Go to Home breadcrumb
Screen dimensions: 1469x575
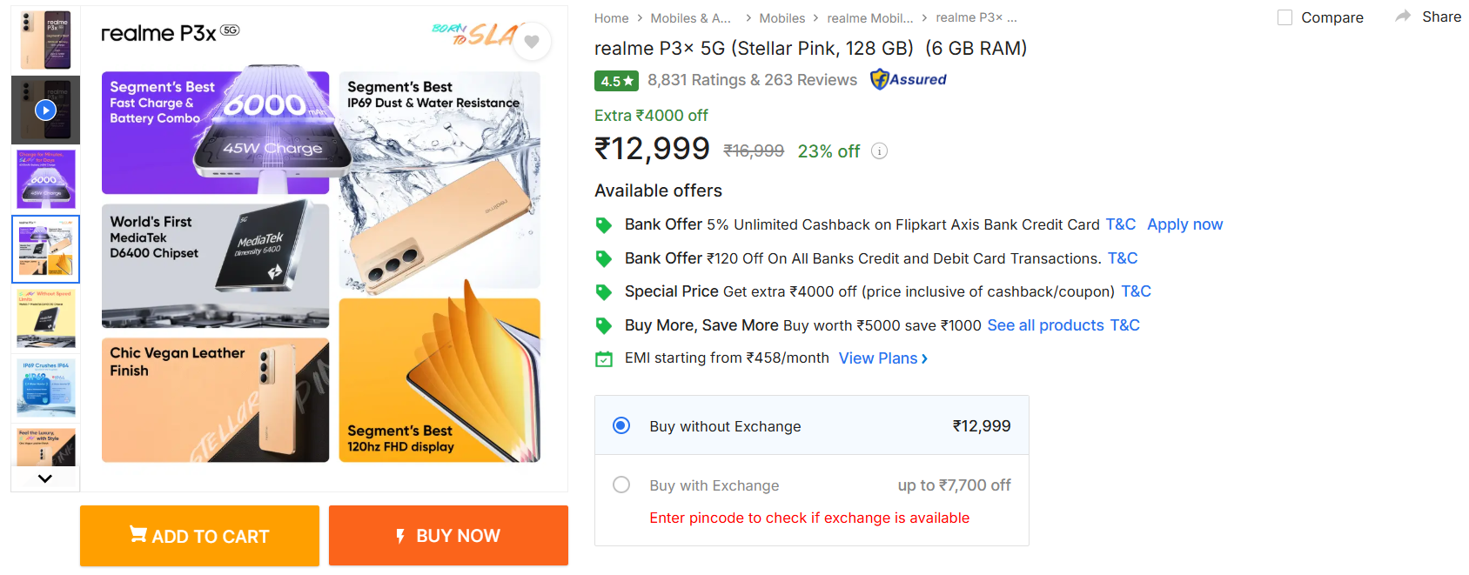(611, 18)
